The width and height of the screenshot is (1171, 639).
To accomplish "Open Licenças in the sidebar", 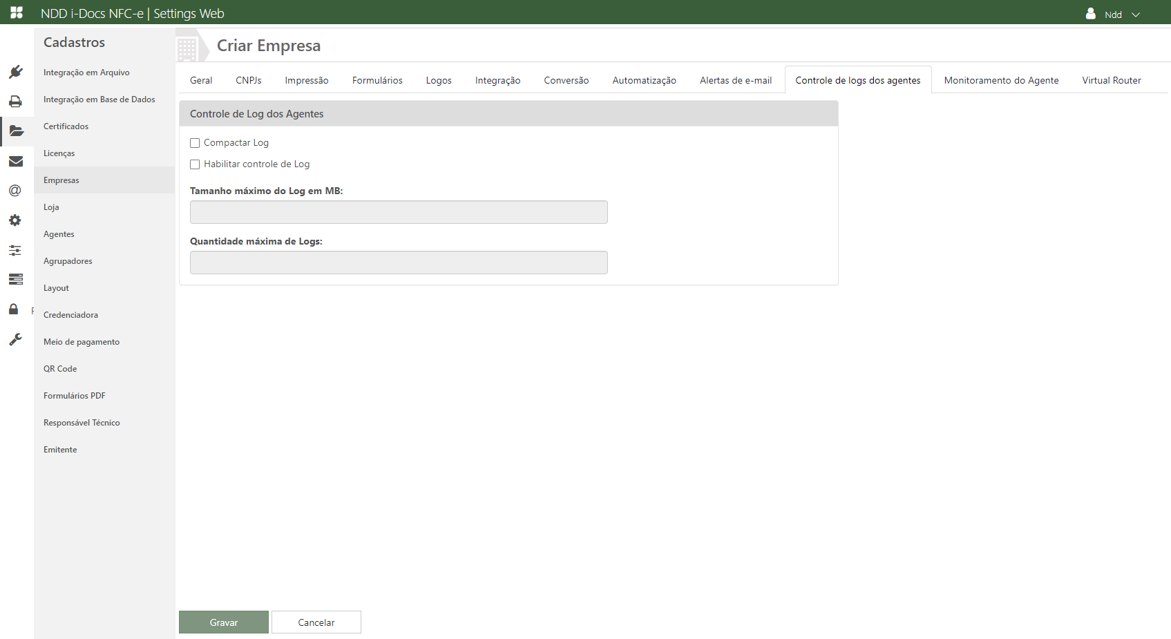I will [x=104, y=153].
